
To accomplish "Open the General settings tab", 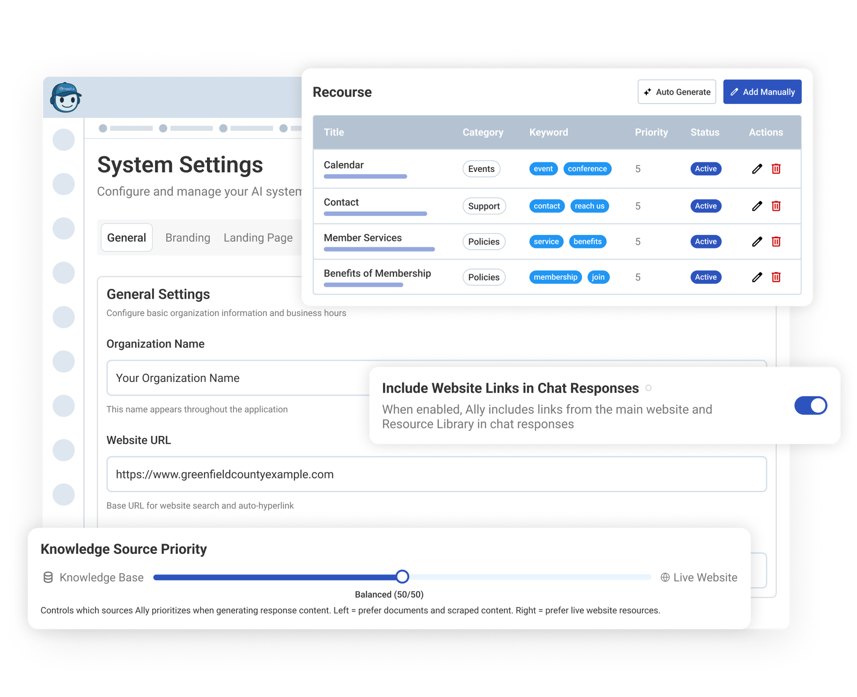I will coord(126,237).
